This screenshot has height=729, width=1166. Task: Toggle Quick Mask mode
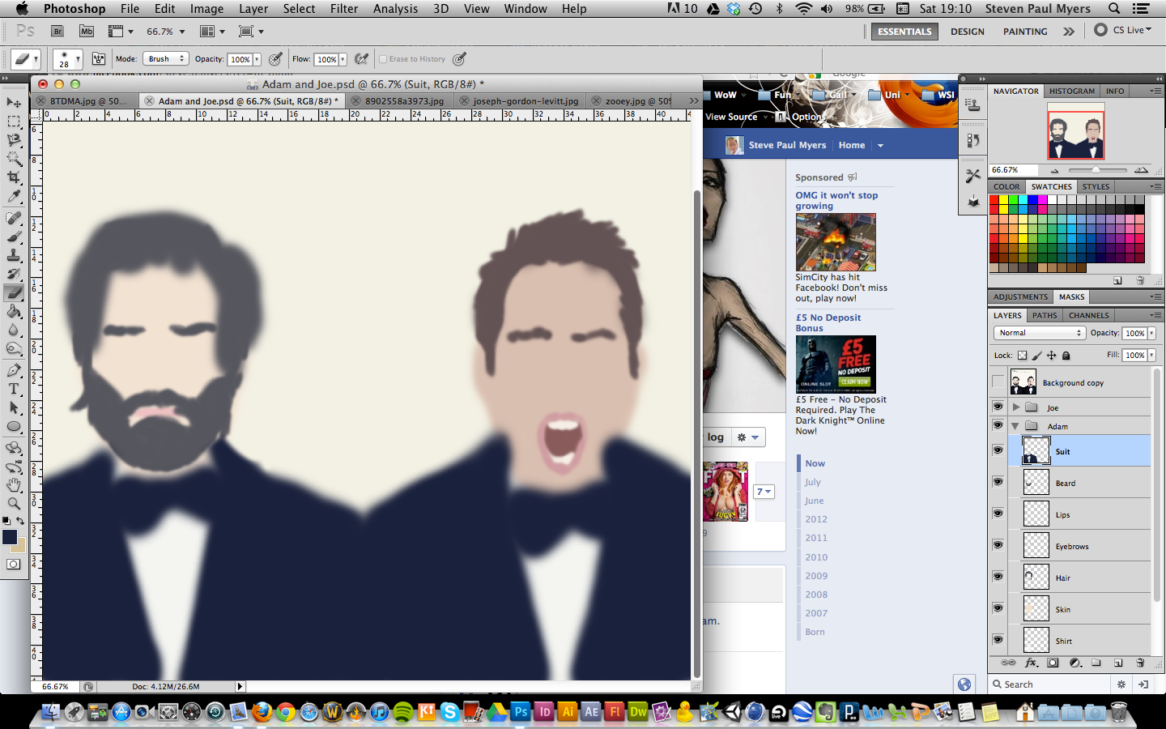pos(14,565)
